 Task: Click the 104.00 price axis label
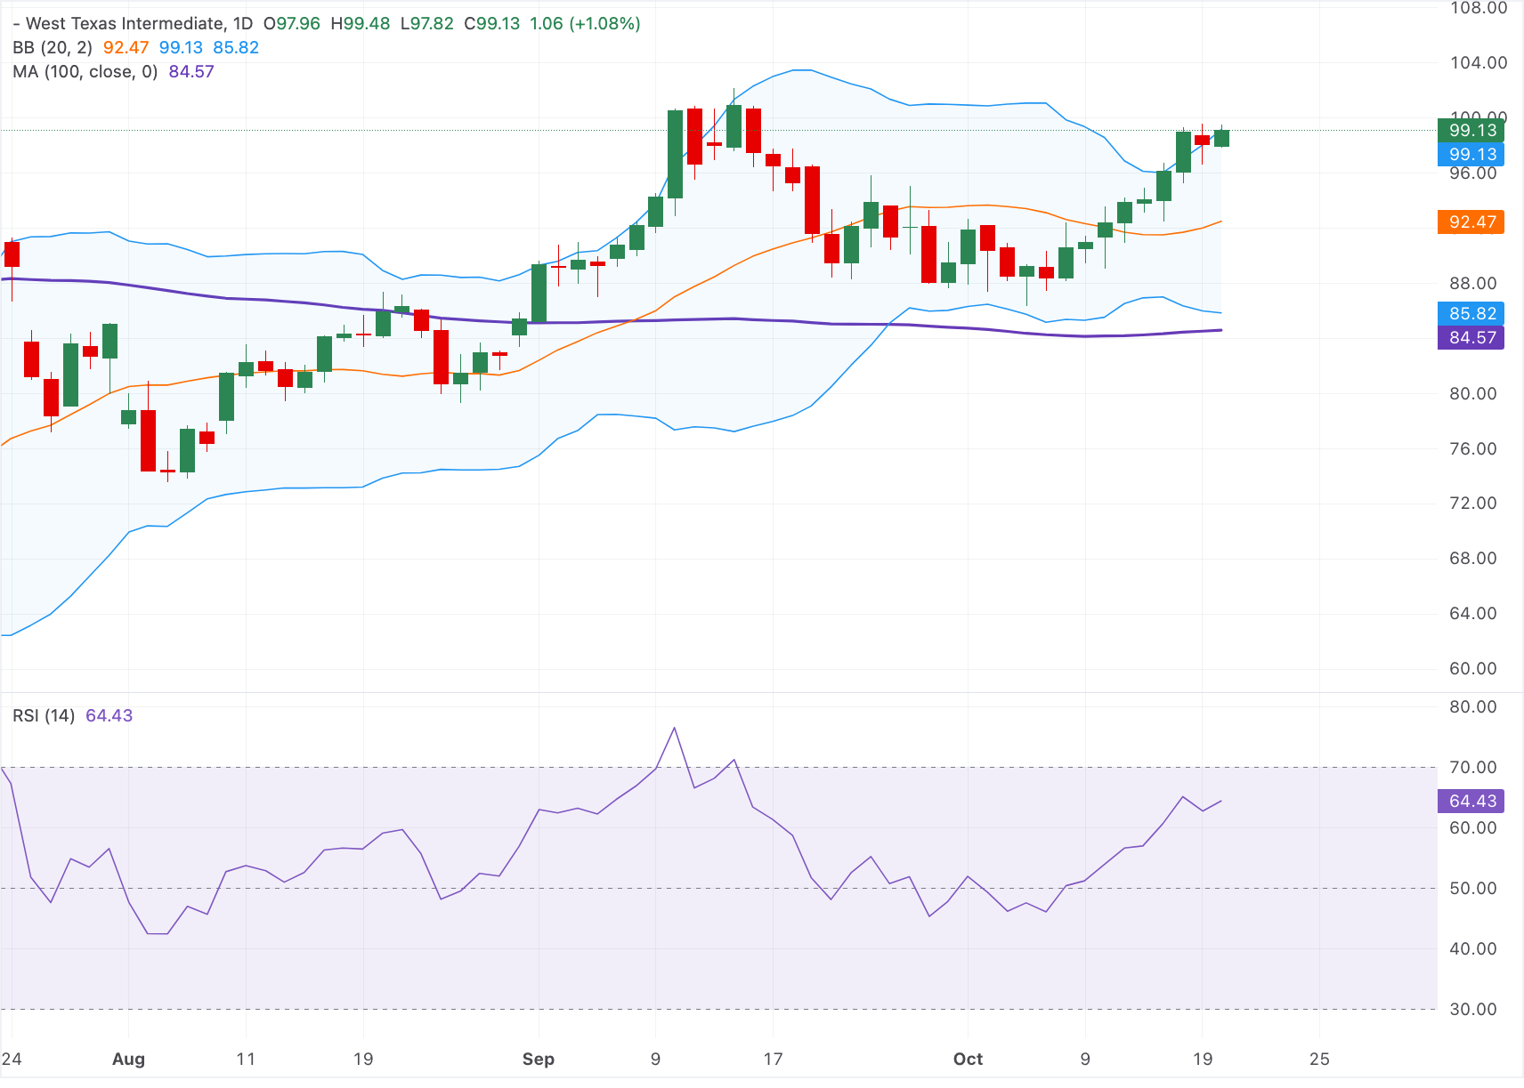(1478, 63)
